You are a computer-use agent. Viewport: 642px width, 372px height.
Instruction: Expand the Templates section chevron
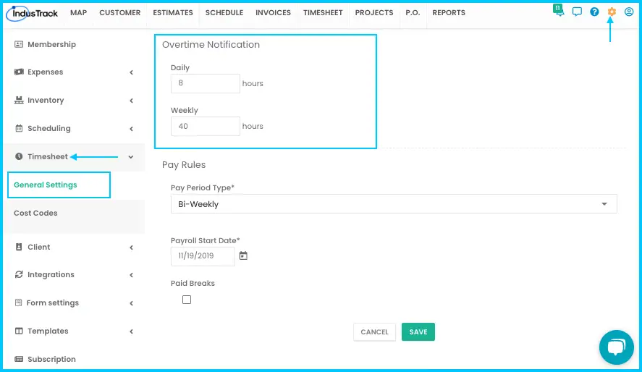click(132, 331)
